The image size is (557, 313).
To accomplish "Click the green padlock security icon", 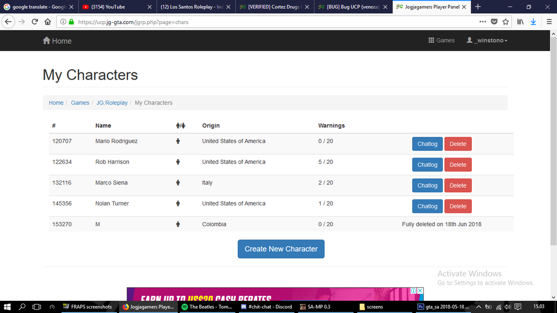I will [71, 22].
